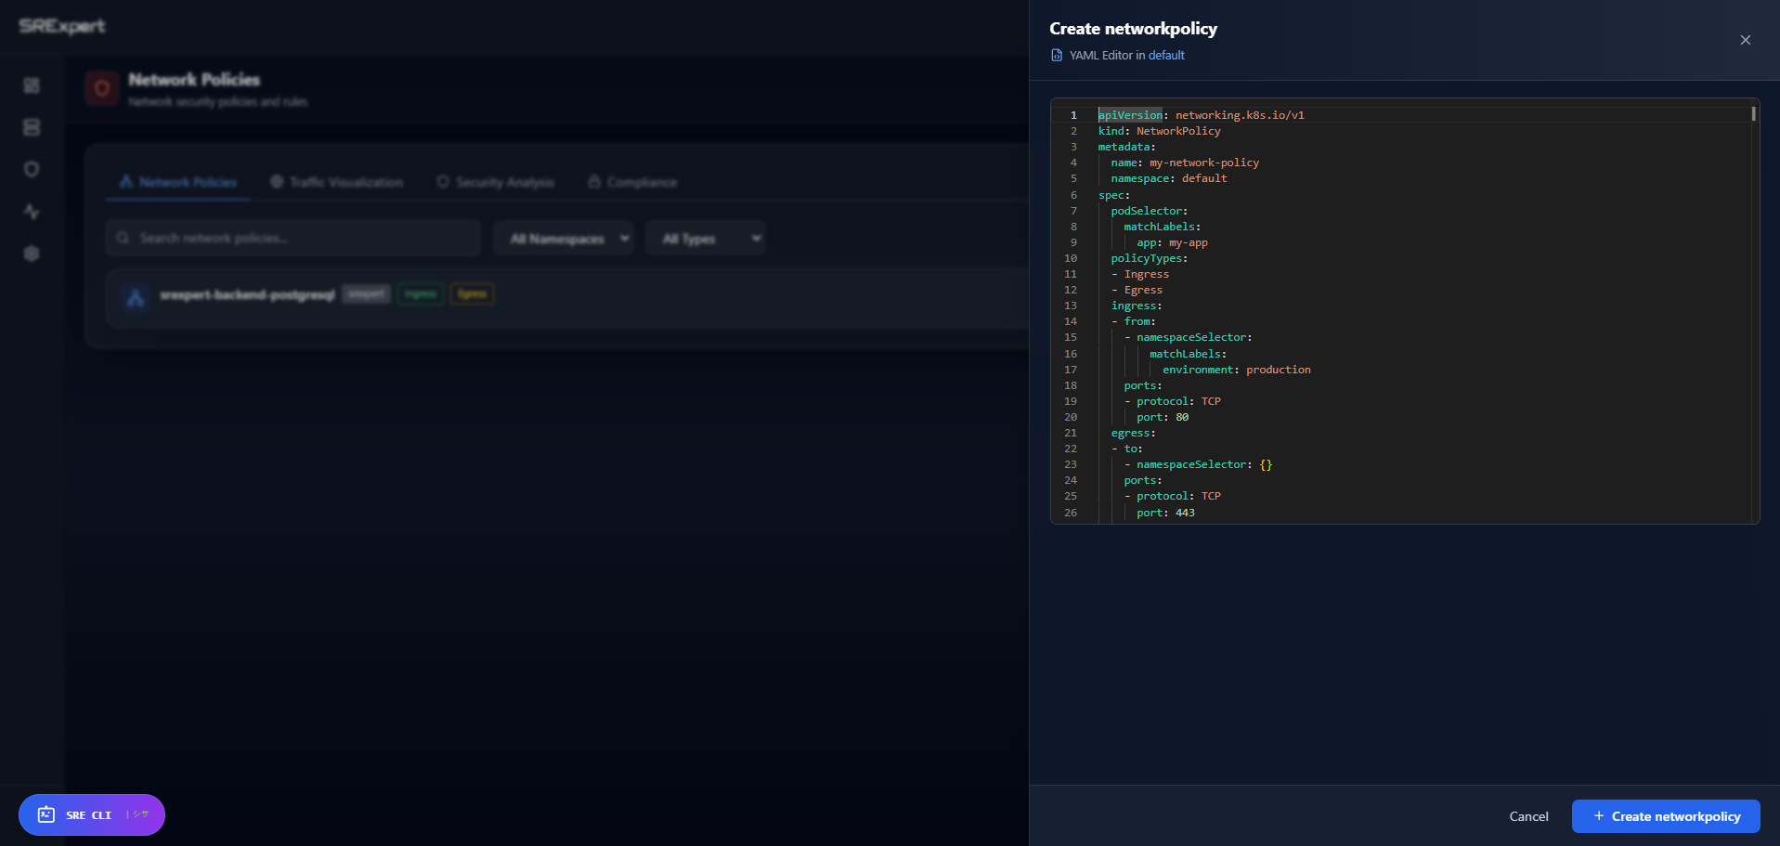The height and width of the screenshot is (846, 1780).
Task: Click the YAML Editor file icon
Action: [x=1057, y=56]
